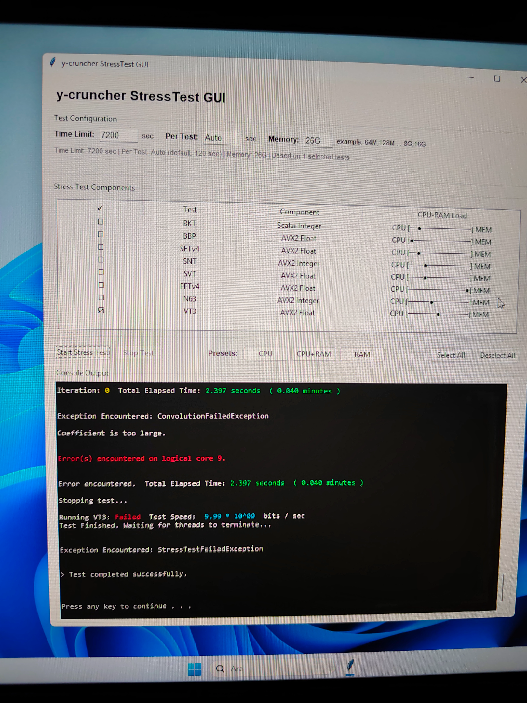Click the StressTestFailedException console line
527x703 pixels.
[x=161, y=550]
